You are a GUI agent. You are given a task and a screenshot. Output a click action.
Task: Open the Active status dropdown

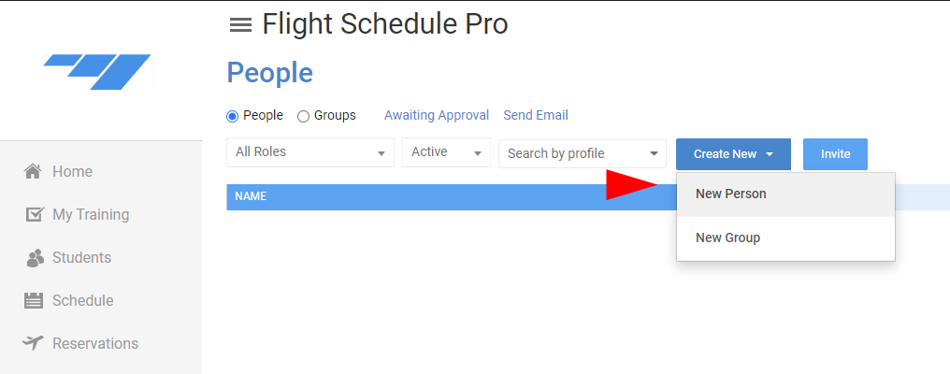[x=446, y=152]
